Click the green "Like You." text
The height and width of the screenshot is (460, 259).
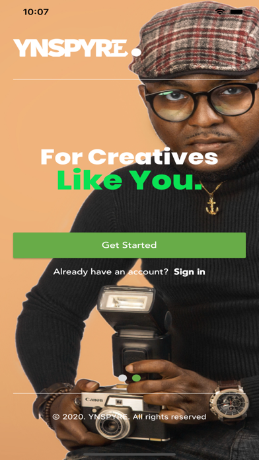(x=129, y=179)
